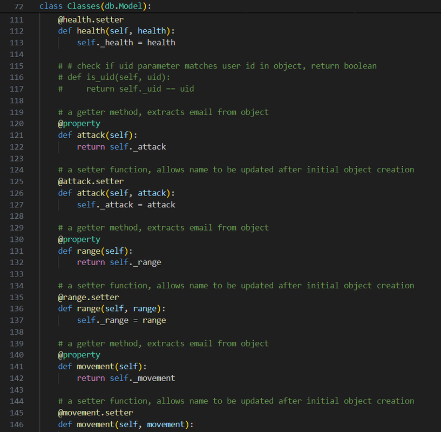Click line number 136 in gutter

coord(17,309)
